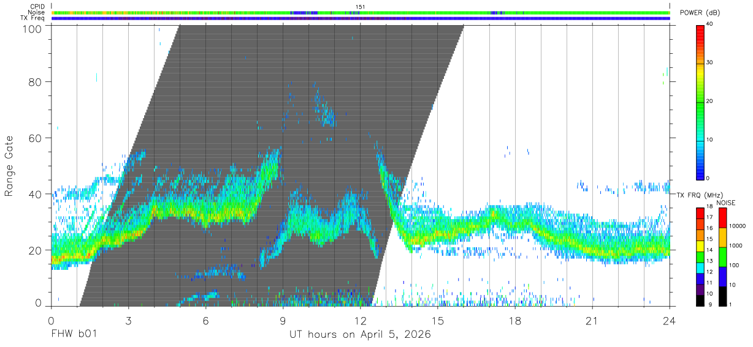Select the TX FRQ frequency color scale bar
Screen dimensions: 753x347
point(700,256)
